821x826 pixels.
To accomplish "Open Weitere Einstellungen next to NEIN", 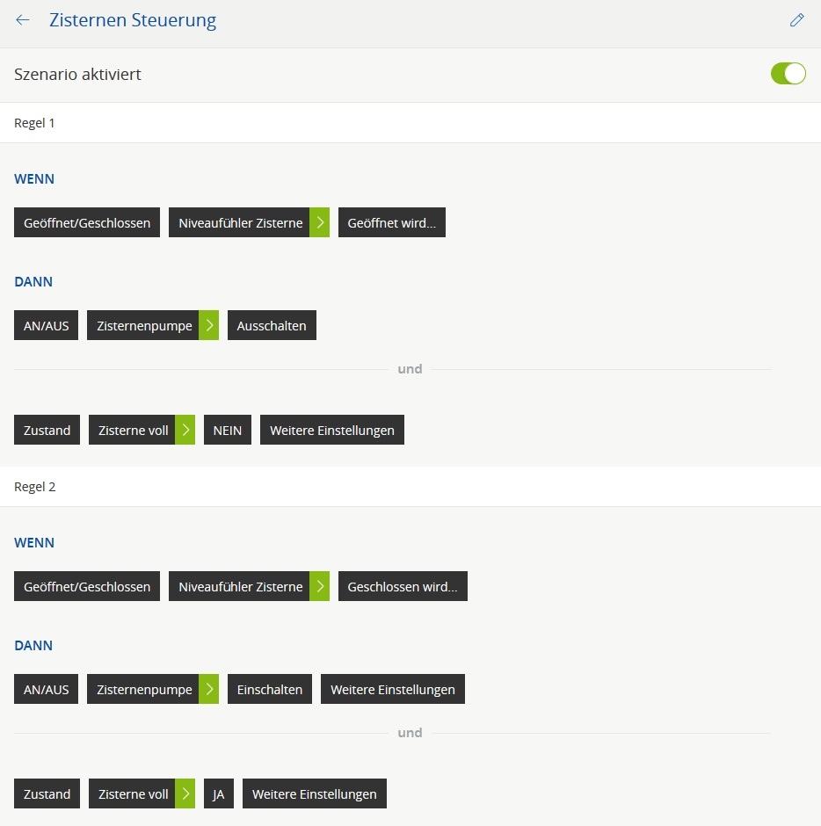I will 331,431.
